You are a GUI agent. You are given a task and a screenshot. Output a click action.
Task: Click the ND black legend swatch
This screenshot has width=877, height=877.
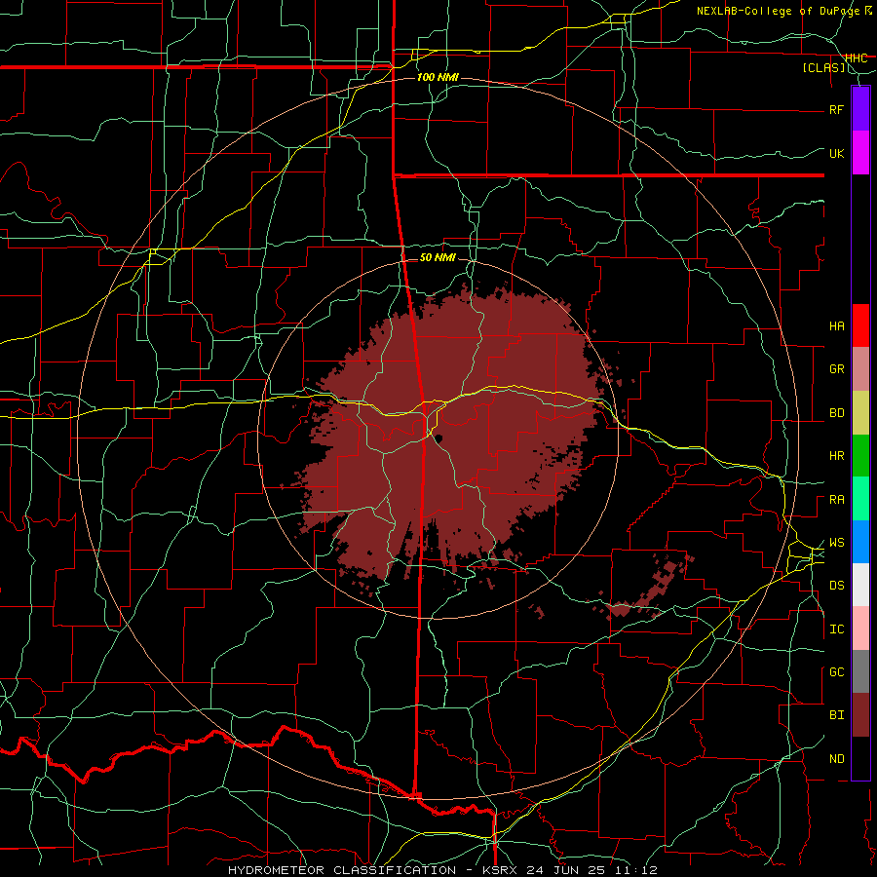coord(860,758)
